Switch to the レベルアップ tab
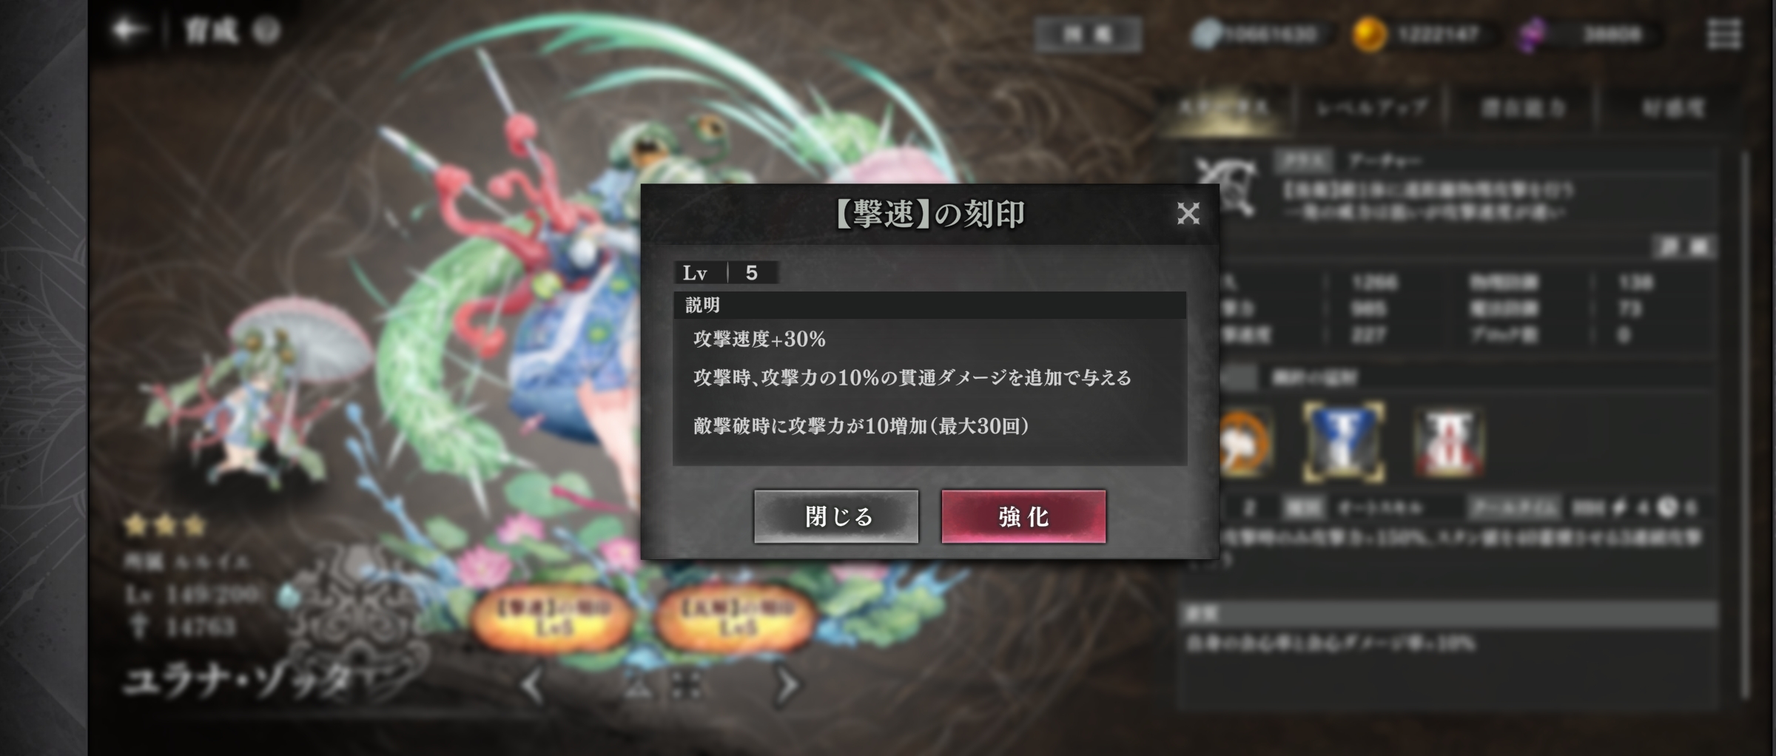The width and height of the screenshot is (1776, 756). coord(1371,108)
